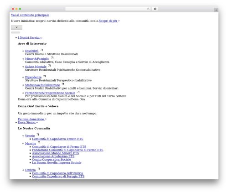The image size is (228, 193).
Task: Reload the page via browser refresh icon
Action: coord(148,9)
